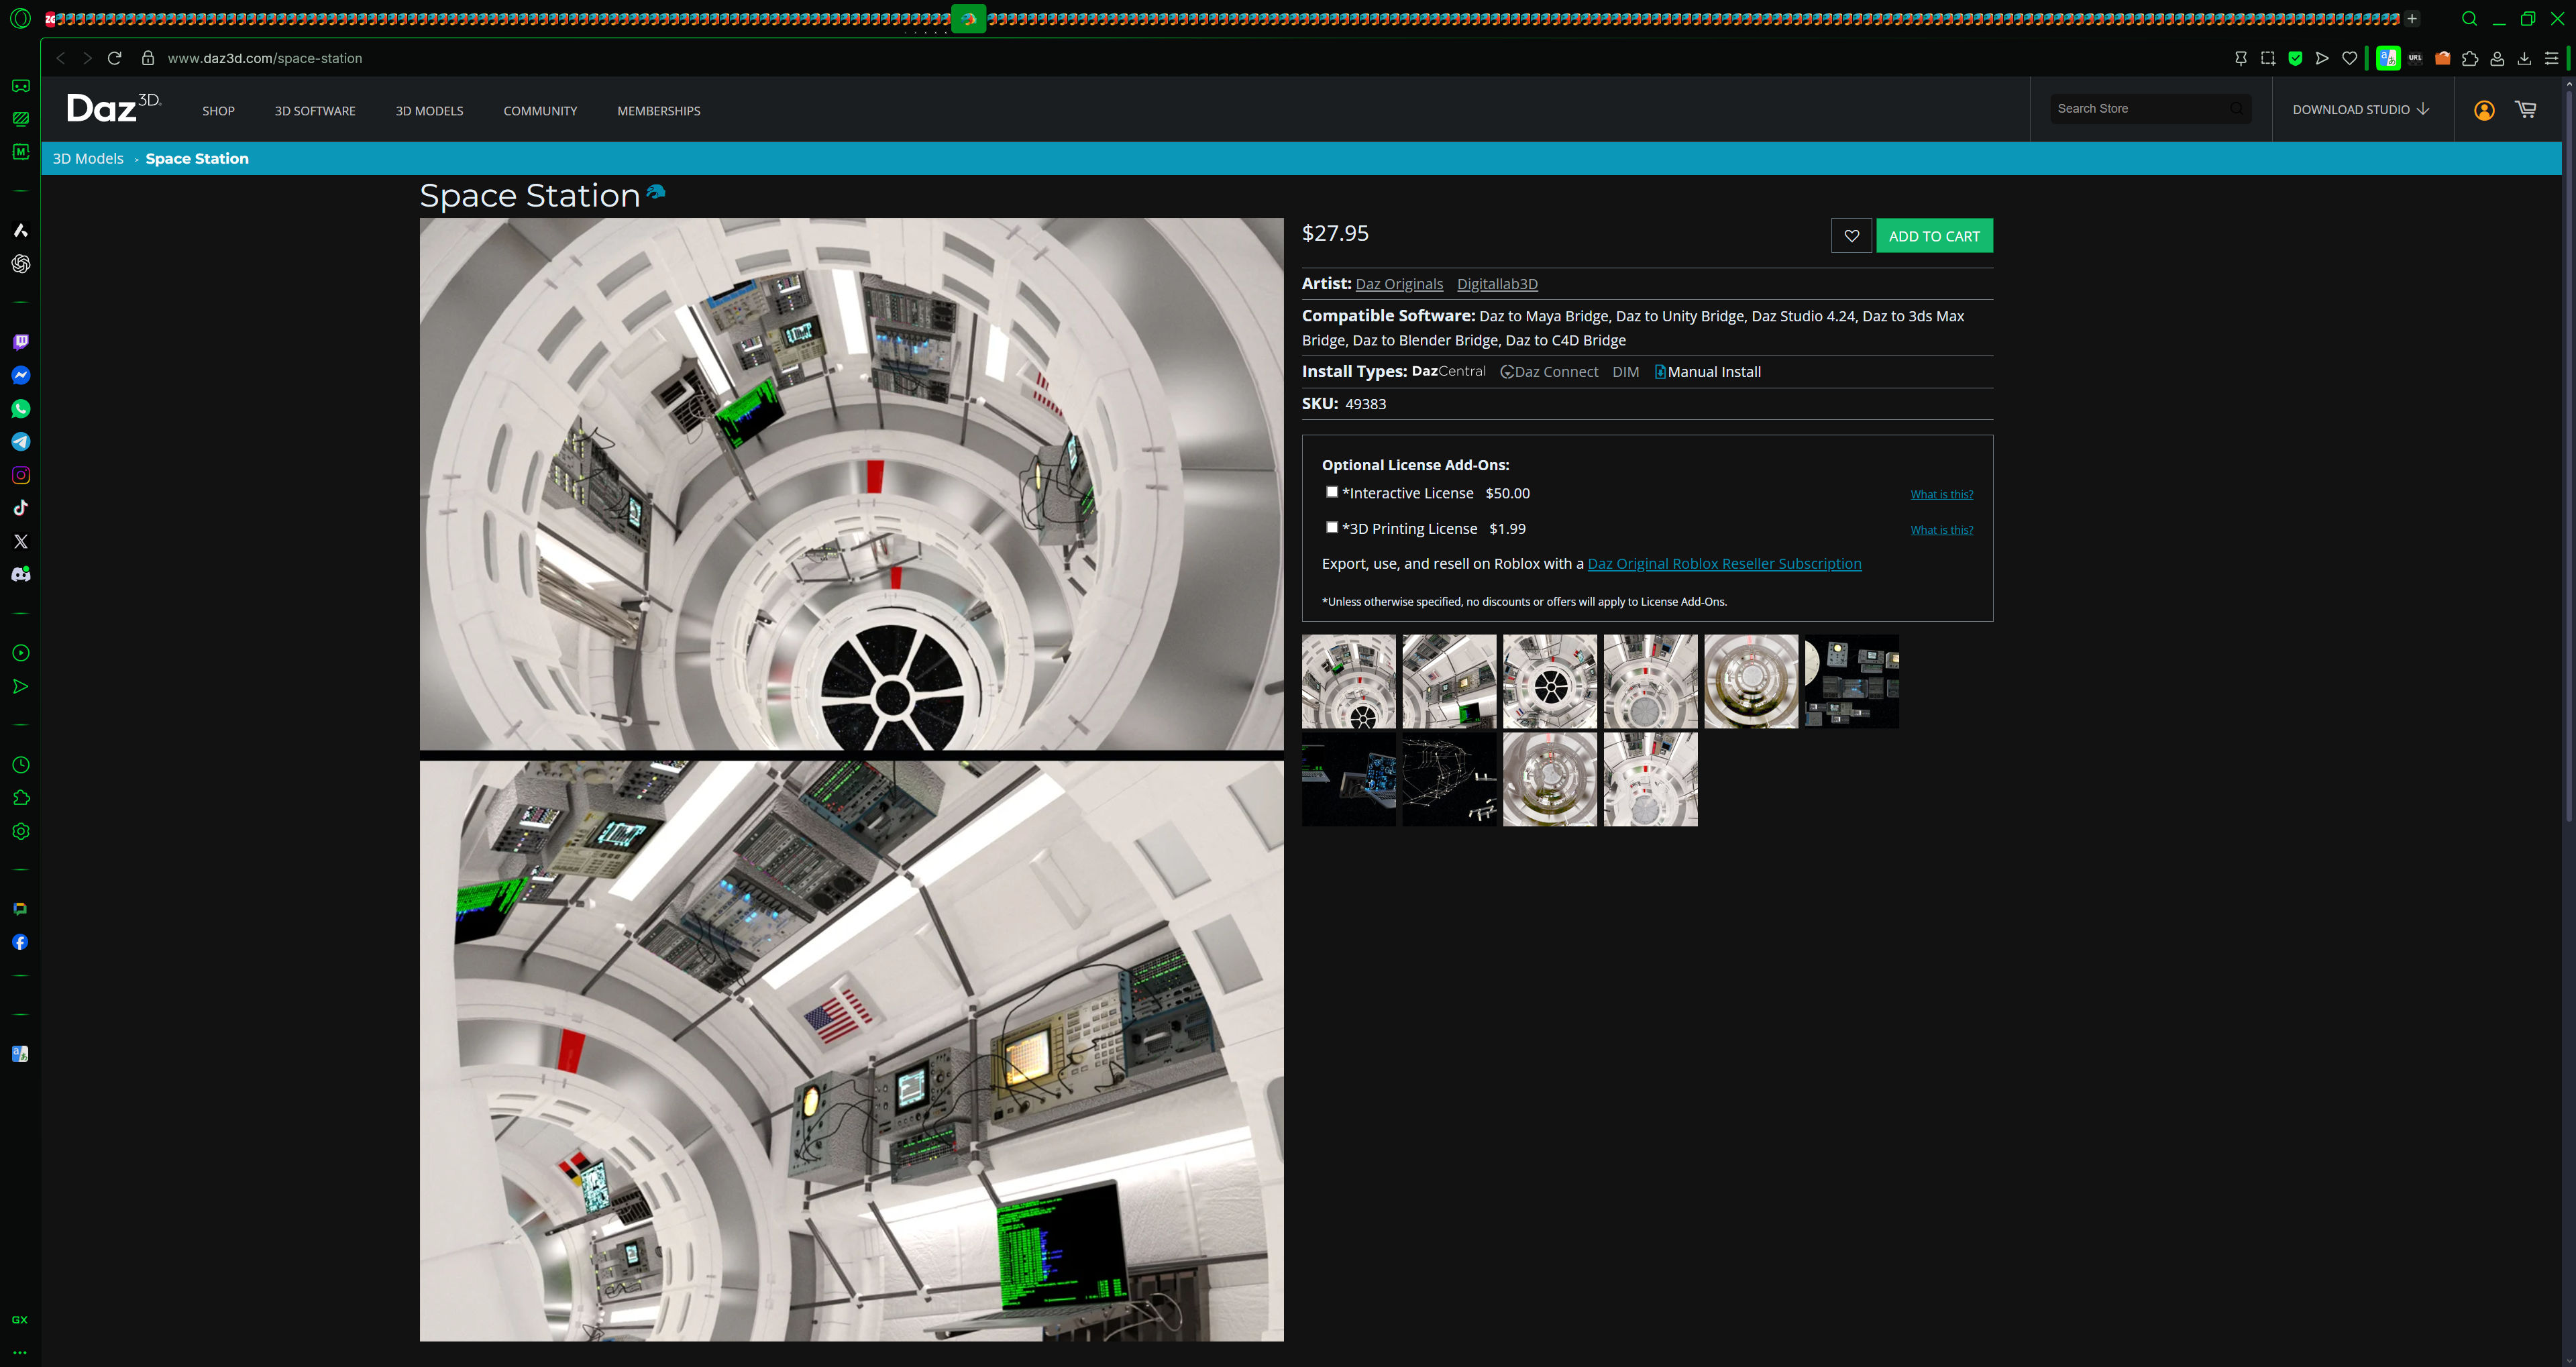The width and height of the screenshot is (2576, 1367).
Task: Open ChatGPT in the browser sidebar
Action: (21, 264)
